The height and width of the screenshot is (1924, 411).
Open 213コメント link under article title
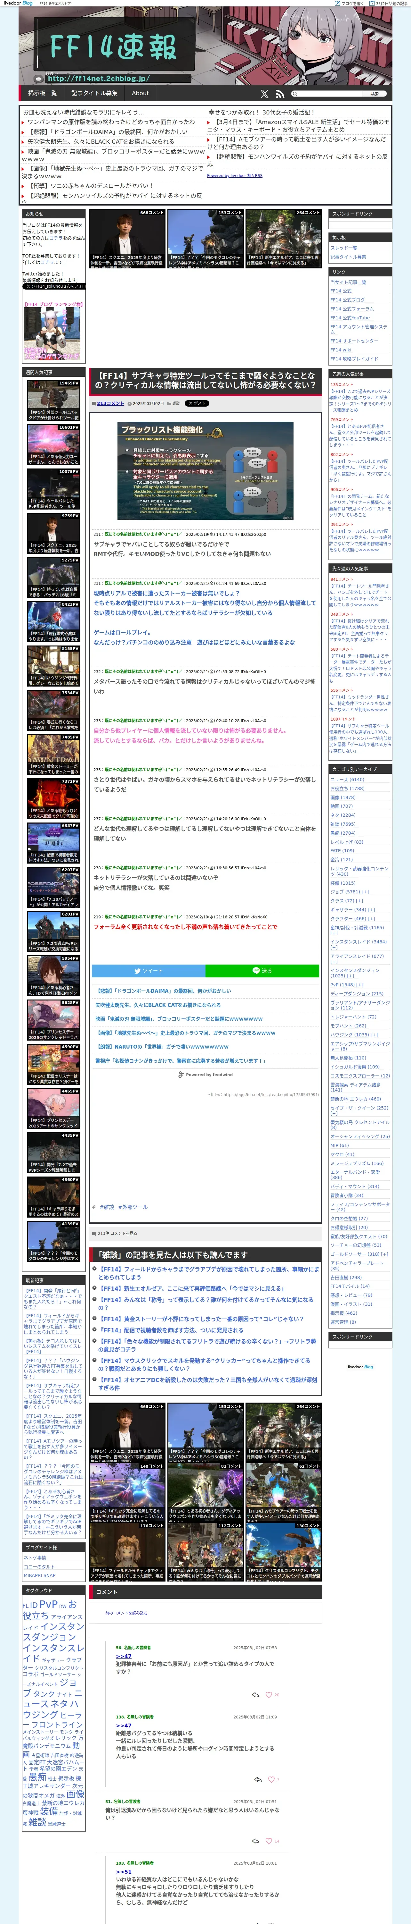[x=110, y=403]
